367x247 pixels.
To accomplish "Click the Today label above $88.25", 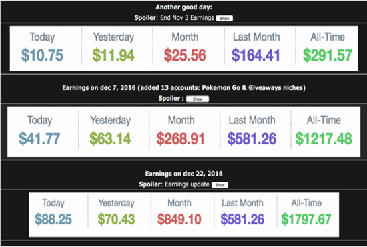I will tap(53, 203).
